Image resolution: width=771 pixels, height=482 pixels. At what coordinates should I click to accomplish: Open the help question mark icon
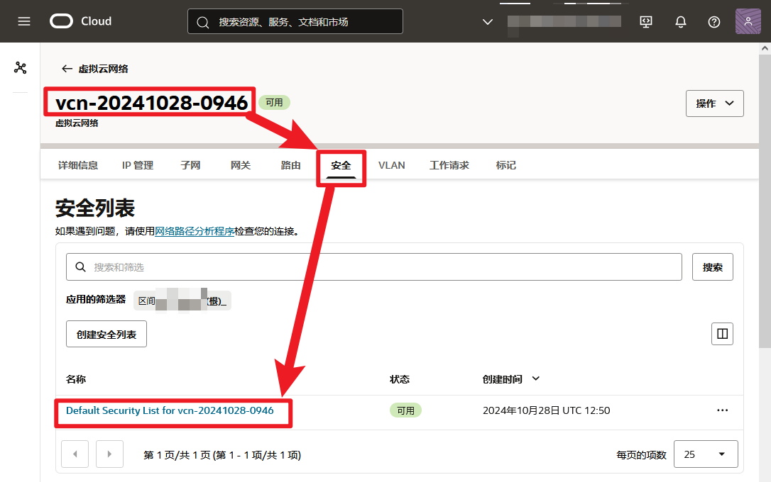coord(714,21)
